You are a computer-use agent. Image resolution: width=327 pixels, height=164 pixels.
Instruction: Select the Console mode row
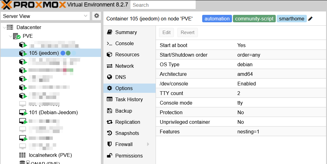point(241,103)
